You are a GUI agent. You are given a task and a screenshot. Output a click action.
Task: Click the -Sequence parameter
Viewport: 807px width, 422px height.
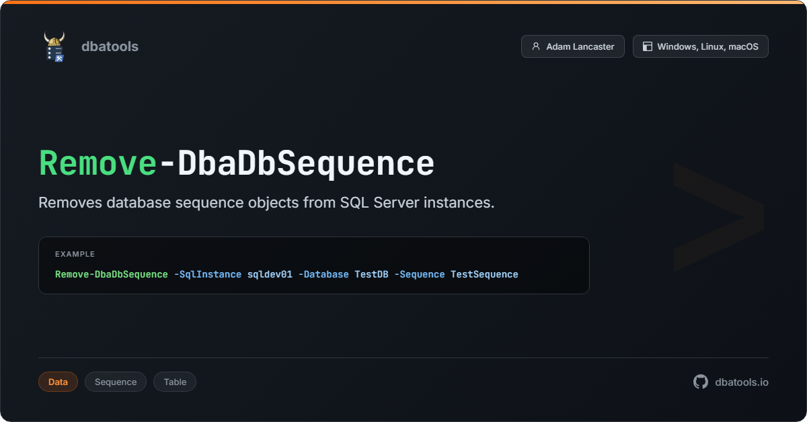coord(420,274)
